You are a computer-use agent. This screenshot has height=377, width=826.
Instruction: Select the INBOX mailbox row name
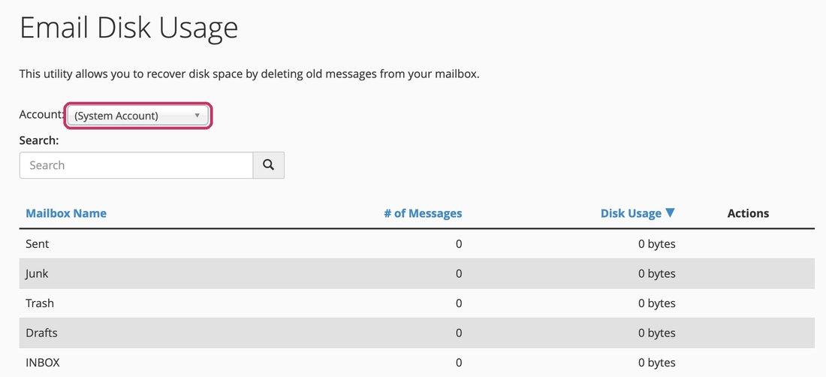43,362
